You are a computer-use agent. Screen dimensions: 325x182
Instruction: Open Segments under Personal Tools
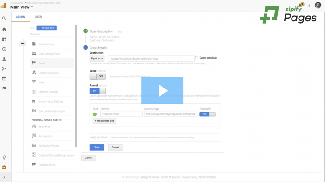tap(52, 126)
